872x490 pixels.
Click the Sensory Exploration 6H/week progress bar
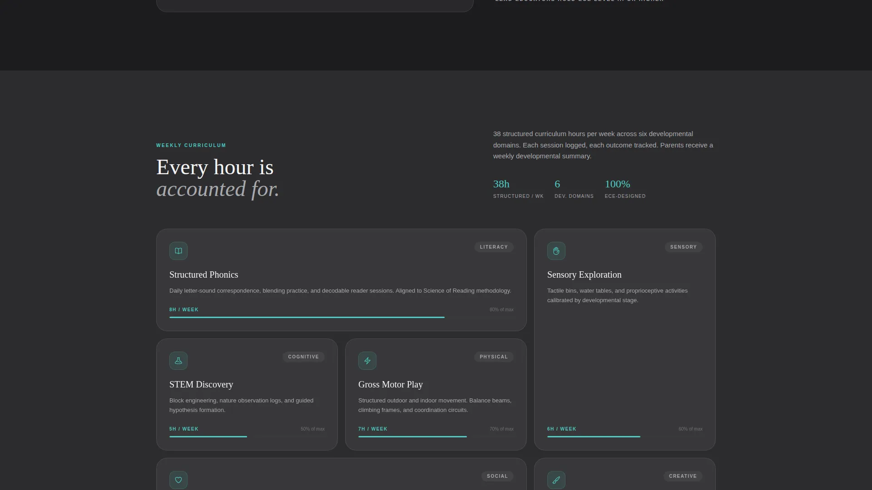tap(625, 437)
